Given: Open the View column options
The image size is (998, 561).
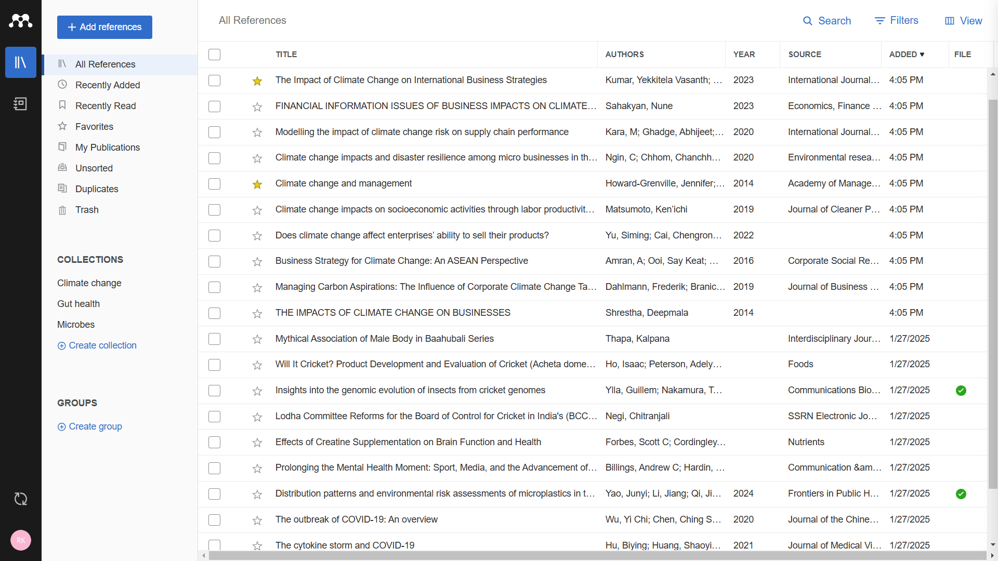Looking at the screenshot, I should 963,21.
